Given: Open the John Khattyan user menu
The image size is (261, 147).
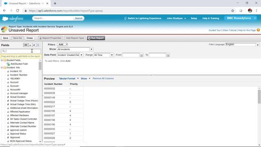Looking at the screenshot, I should (176, 18).
